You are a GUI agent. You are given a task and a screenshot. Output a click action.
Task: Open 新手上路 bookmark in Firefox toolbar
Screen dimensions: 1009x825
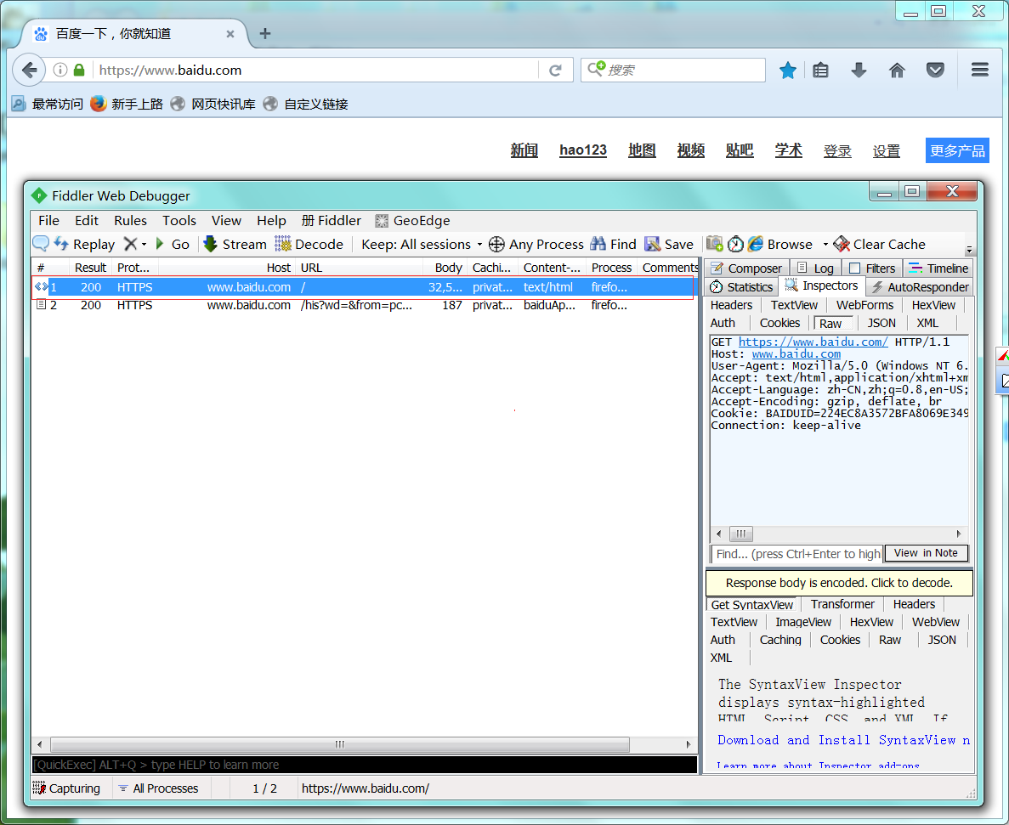point(127,104)
